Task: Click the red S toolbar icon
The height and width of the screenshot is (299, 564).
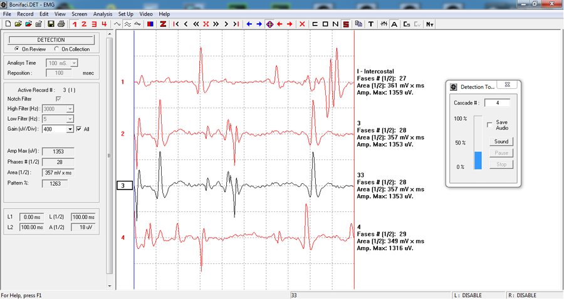Action: (x=346, y=24)
